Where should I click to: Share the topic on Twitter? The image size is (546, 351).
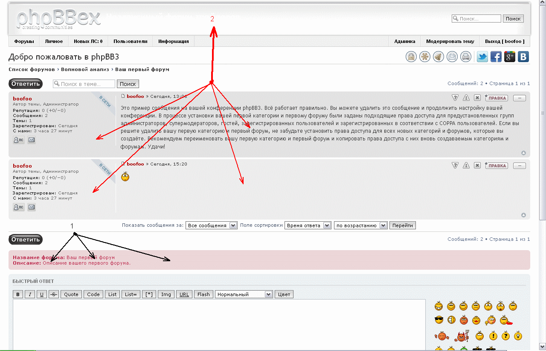482,57
